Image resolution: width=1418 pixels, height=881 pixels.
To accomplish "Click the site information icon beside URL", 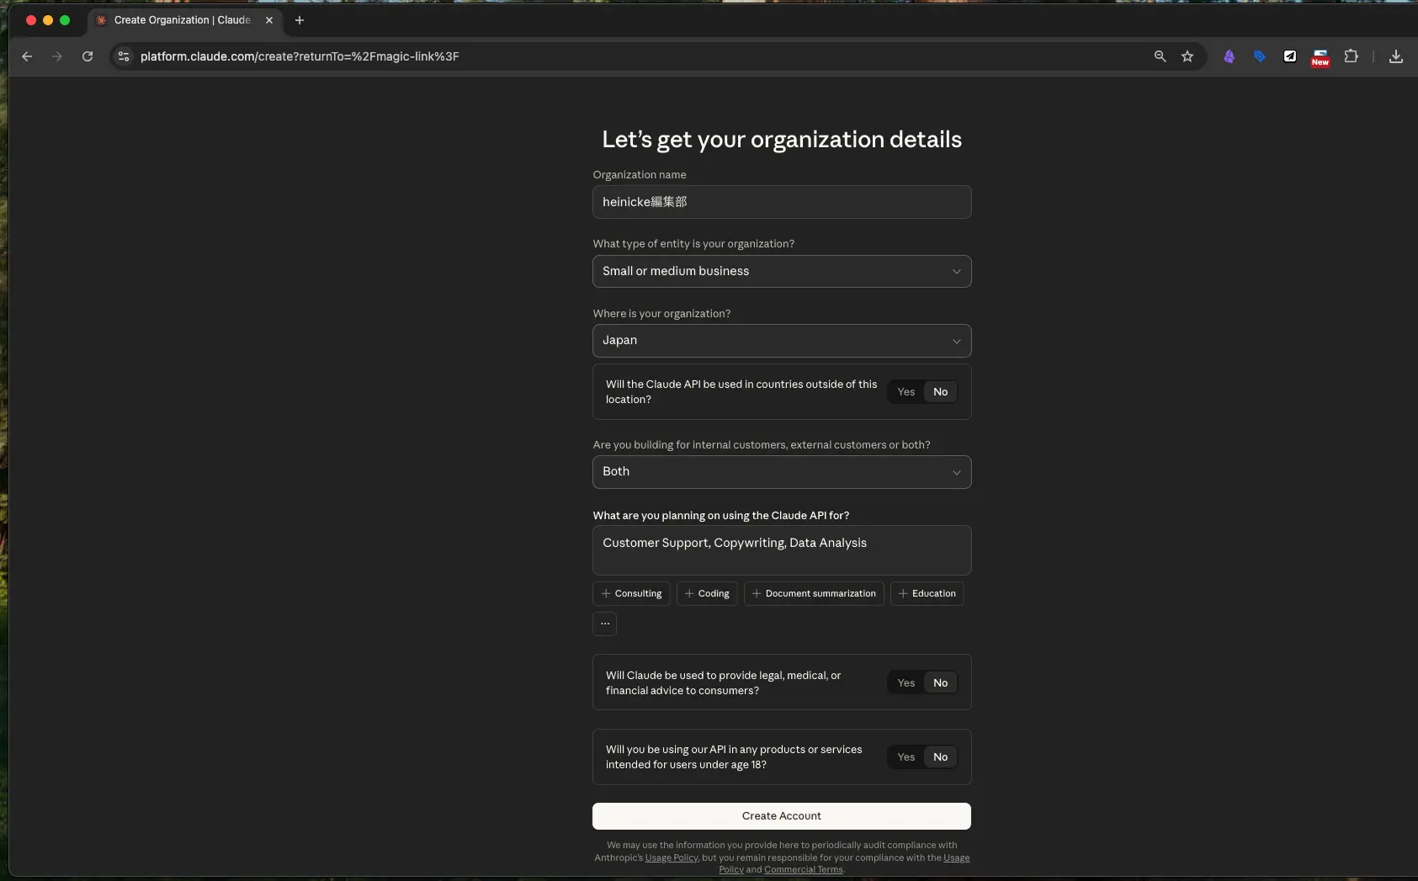I will (x=124, y=56).
